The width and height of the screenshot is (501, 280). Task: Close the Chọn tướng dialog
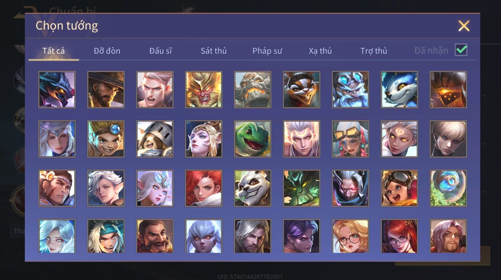pyautogui.click(x=464, y=26)
